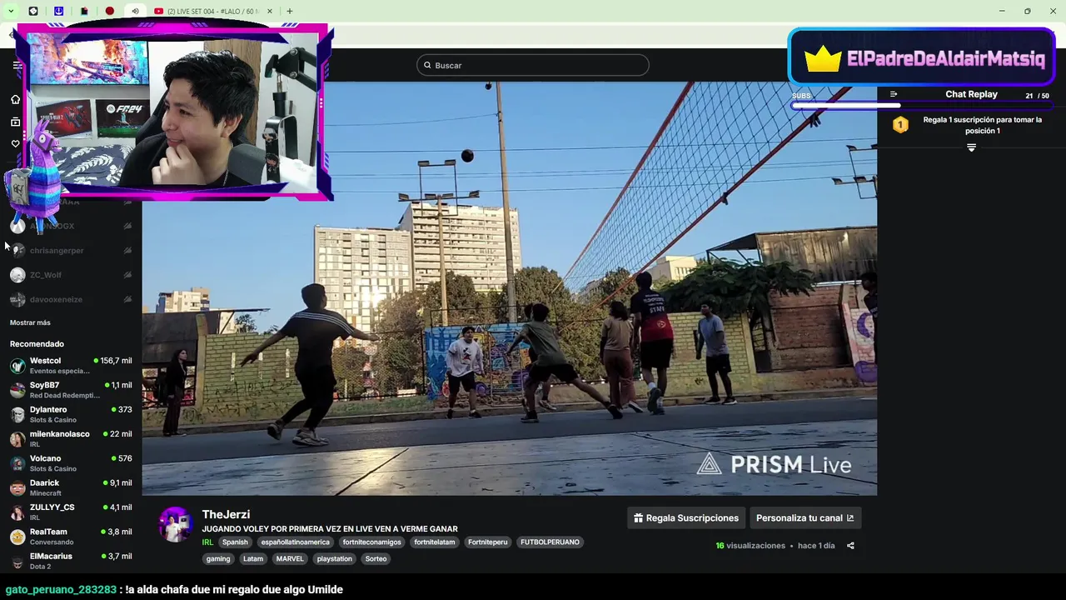Open chrisangerper followed channel

click(x=71, y=251)
